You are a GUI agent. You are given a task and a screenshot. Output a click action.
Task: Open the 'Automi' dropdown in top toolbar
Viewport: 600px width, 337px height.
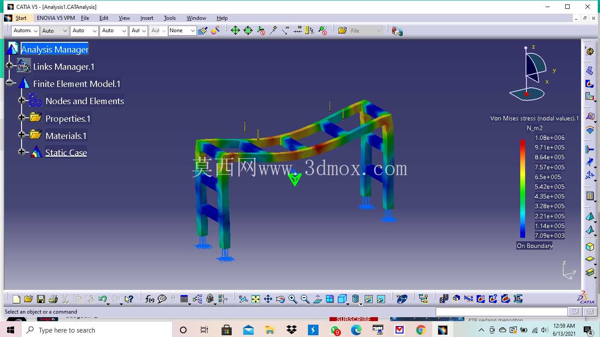pyautogui.click(x=25, y=30)
